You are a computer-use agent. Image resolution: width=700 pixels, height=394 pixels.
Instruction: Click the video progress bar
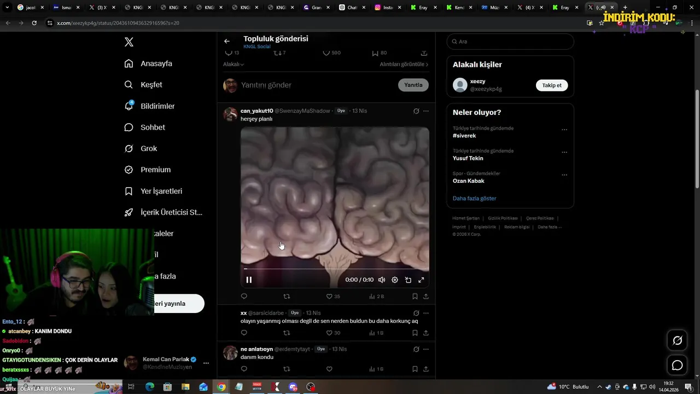click(335, 269)
